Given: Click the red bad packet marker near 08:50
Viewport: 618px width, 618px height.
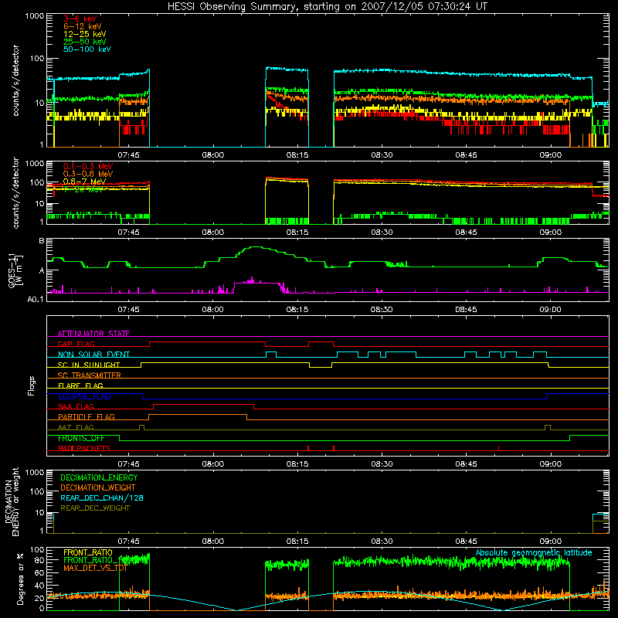Looking at the screenshot, I should tap(498, 448).
